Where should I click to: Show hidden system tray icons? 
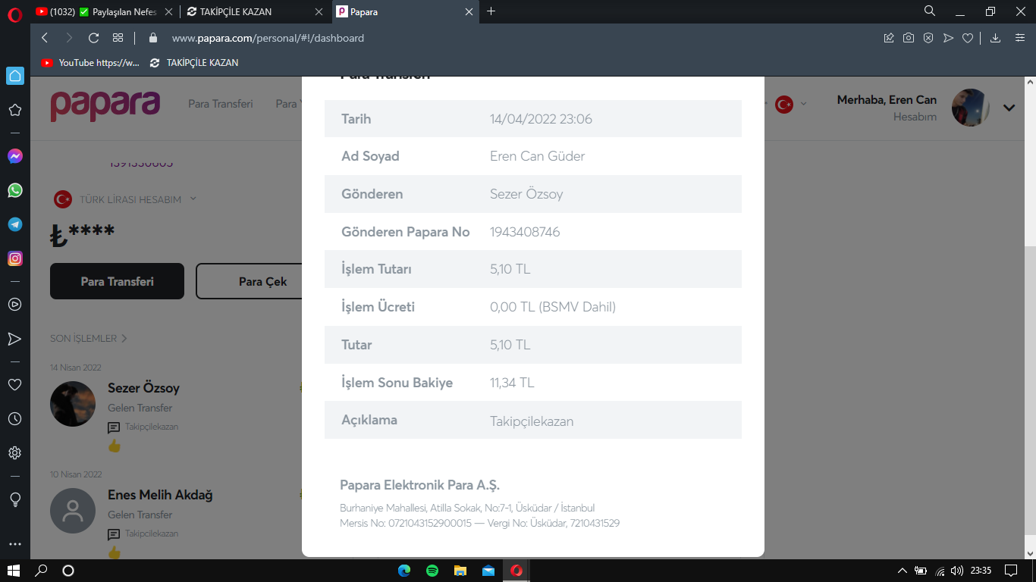(x=903, y=571)
